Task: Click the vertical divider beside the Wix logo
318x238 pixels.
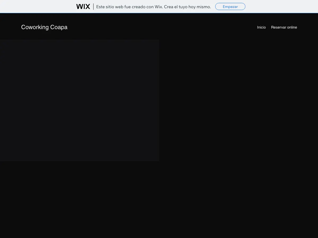Action: tap(93, 7)
